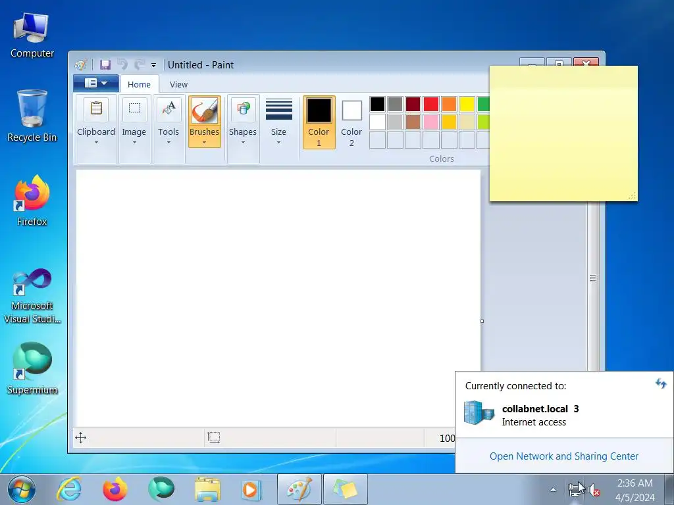Pick the dark gray color swatch
The width and height of the screenshot is (674, 505).
coord(395,104)
